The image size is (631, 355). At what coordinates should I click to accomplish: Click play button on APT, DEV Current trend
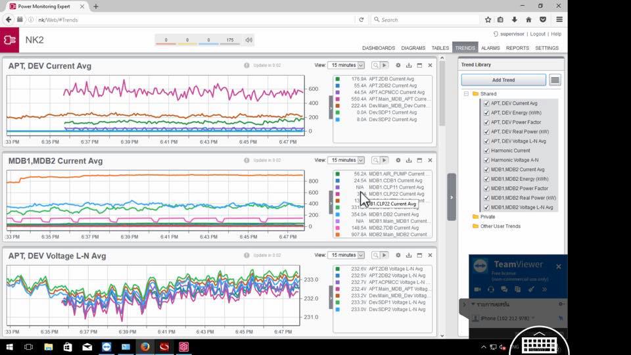(385, 66)
